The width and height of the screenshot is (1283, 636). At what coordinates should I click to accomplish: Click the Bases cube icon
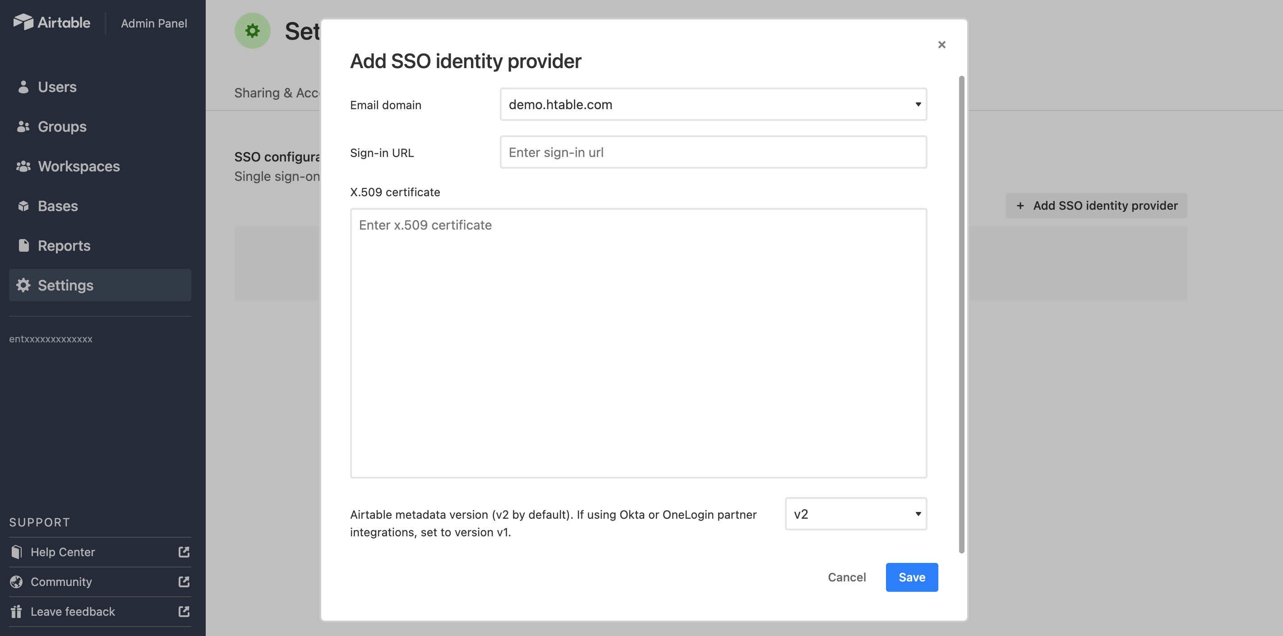[x=23, y=206]
